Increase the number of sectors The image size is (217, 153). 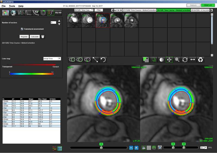click(59, 21)
